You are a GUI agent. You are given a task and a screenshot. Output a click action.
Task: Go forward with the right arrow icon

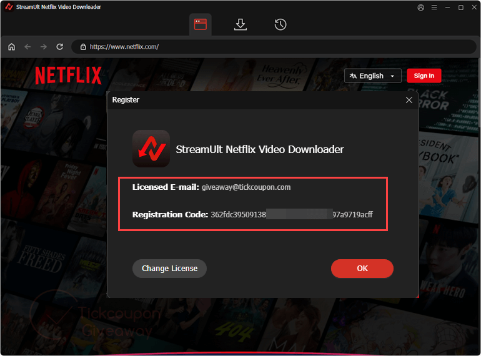coord(44,47)
